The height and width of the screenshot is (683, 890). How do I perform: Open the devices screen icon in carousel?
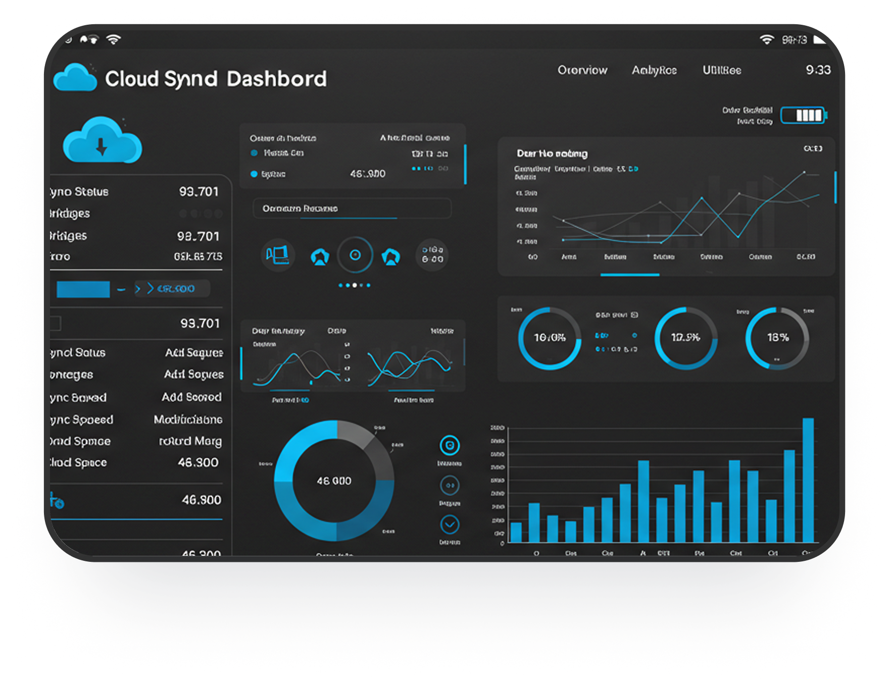(x=277, y=255)
